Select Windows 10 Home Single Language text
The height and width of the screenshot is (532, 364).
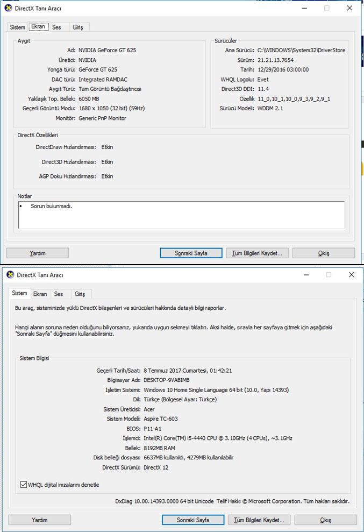[x=216, y=390]
